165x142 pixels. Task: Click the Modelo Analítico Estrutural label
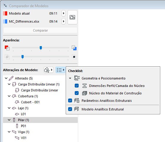103,109
